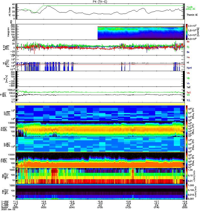
Task: Click the ESA ions Eflux color bar
Action: [x=187, y=129]
